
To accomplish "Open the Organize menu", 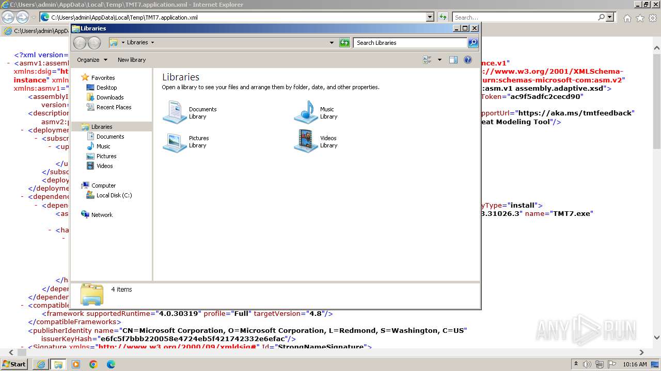I will point(92,60).
